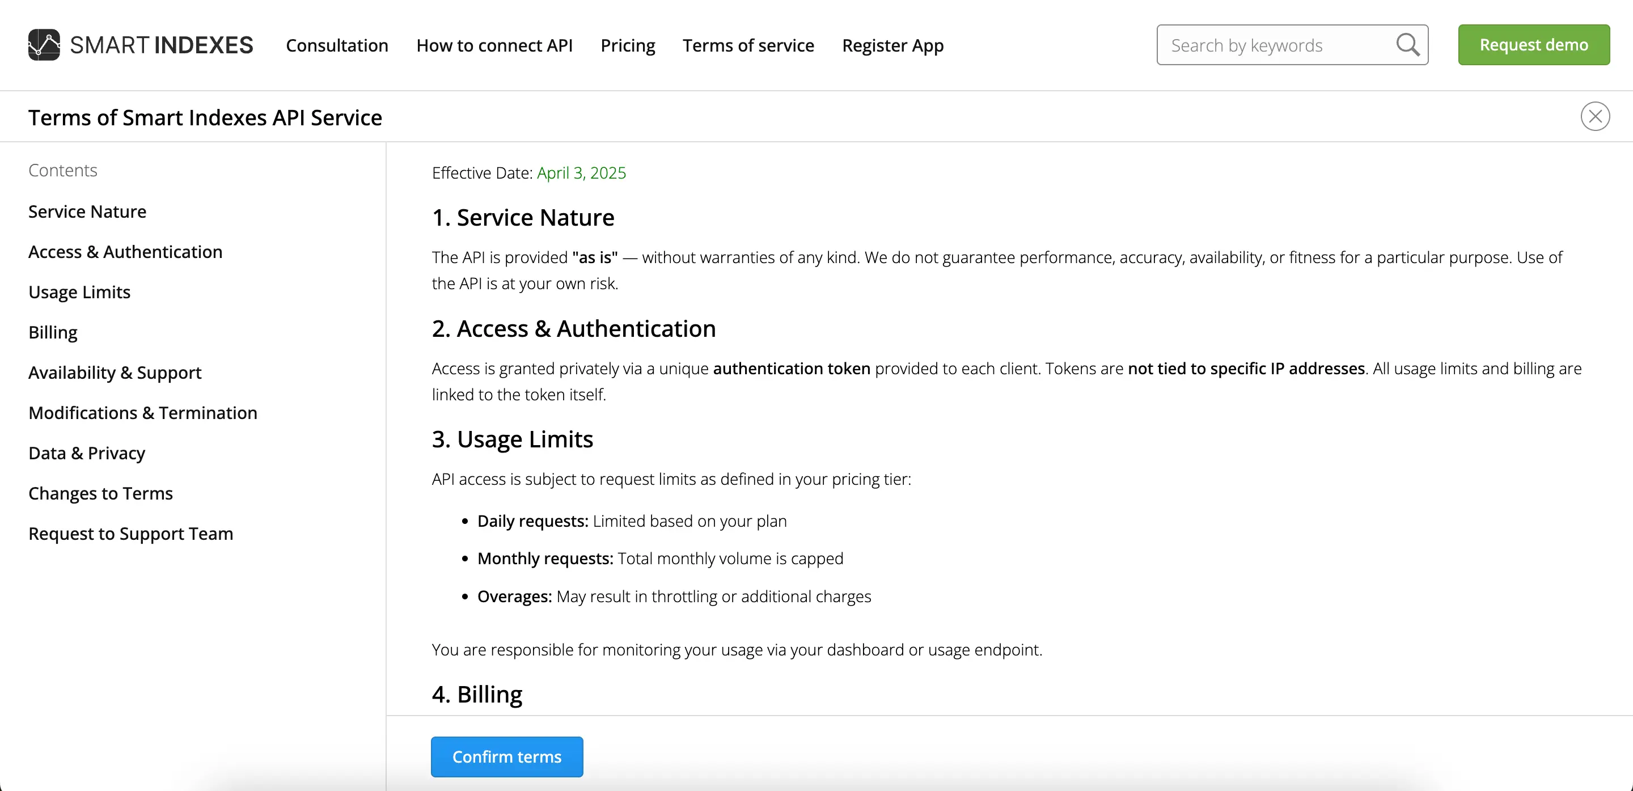The width and height of the screenshot is (1633, 791).
Task: Click the '3. Usage Limits' heading
Action: pos(512,439)
